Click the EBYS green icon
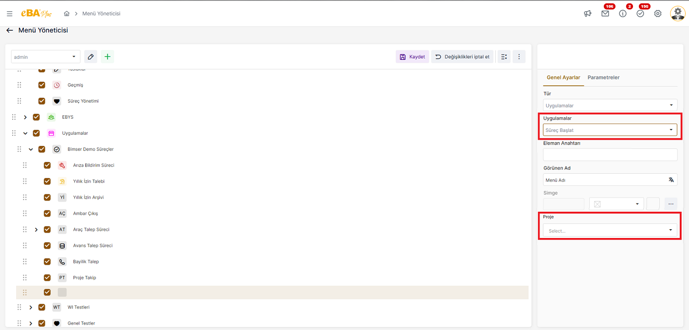Image resolution: width=689 pixels, height=330 pixels. click(51, 117)
